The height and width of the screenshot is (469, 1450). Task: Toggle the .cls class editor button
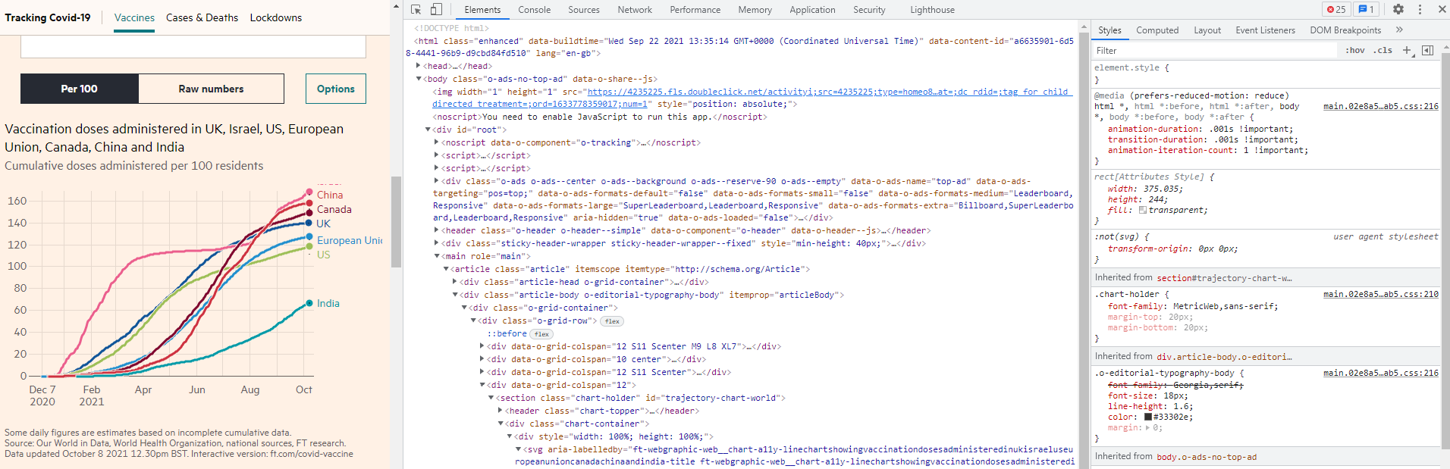(1383, 51)
